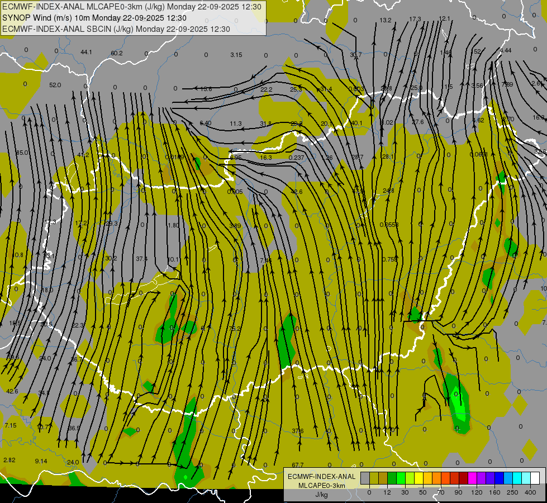This screenshot has height=503, width=547.
Task: Click the 85.0 value on the map
Action: [23, 153]
